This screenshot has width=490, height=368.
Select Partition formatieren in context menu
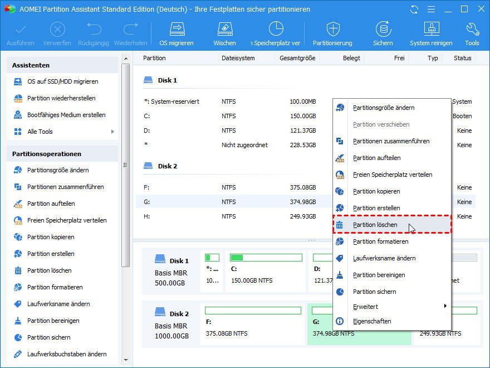point(380,241)
